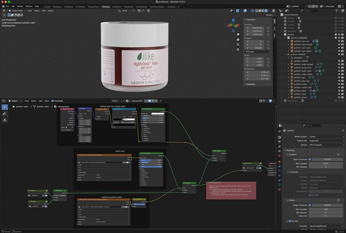Open the Global transform orientation dropdown
The width and height of the screenshot is (346, 233).
coord(124,10)
